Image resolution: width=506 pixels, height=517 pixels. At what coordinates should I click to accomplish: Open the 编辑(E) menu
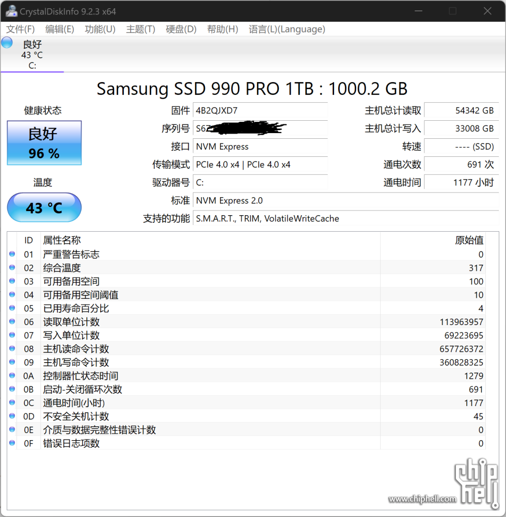coord(60,29)
